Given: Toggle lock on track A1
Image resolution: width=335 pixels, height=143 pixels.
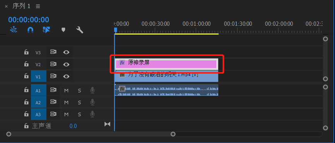Looking at the screenshot, I should coord(26,90).
